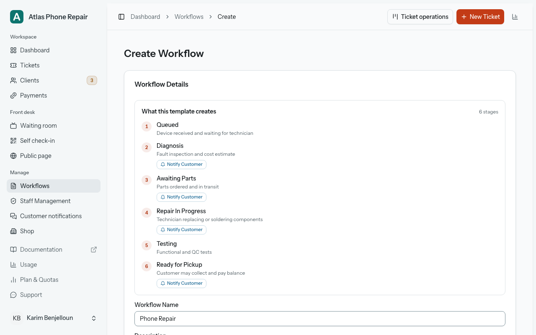Navigate to Customer notifications
This screenshot has width=536, height=335.
pos(54,216)
